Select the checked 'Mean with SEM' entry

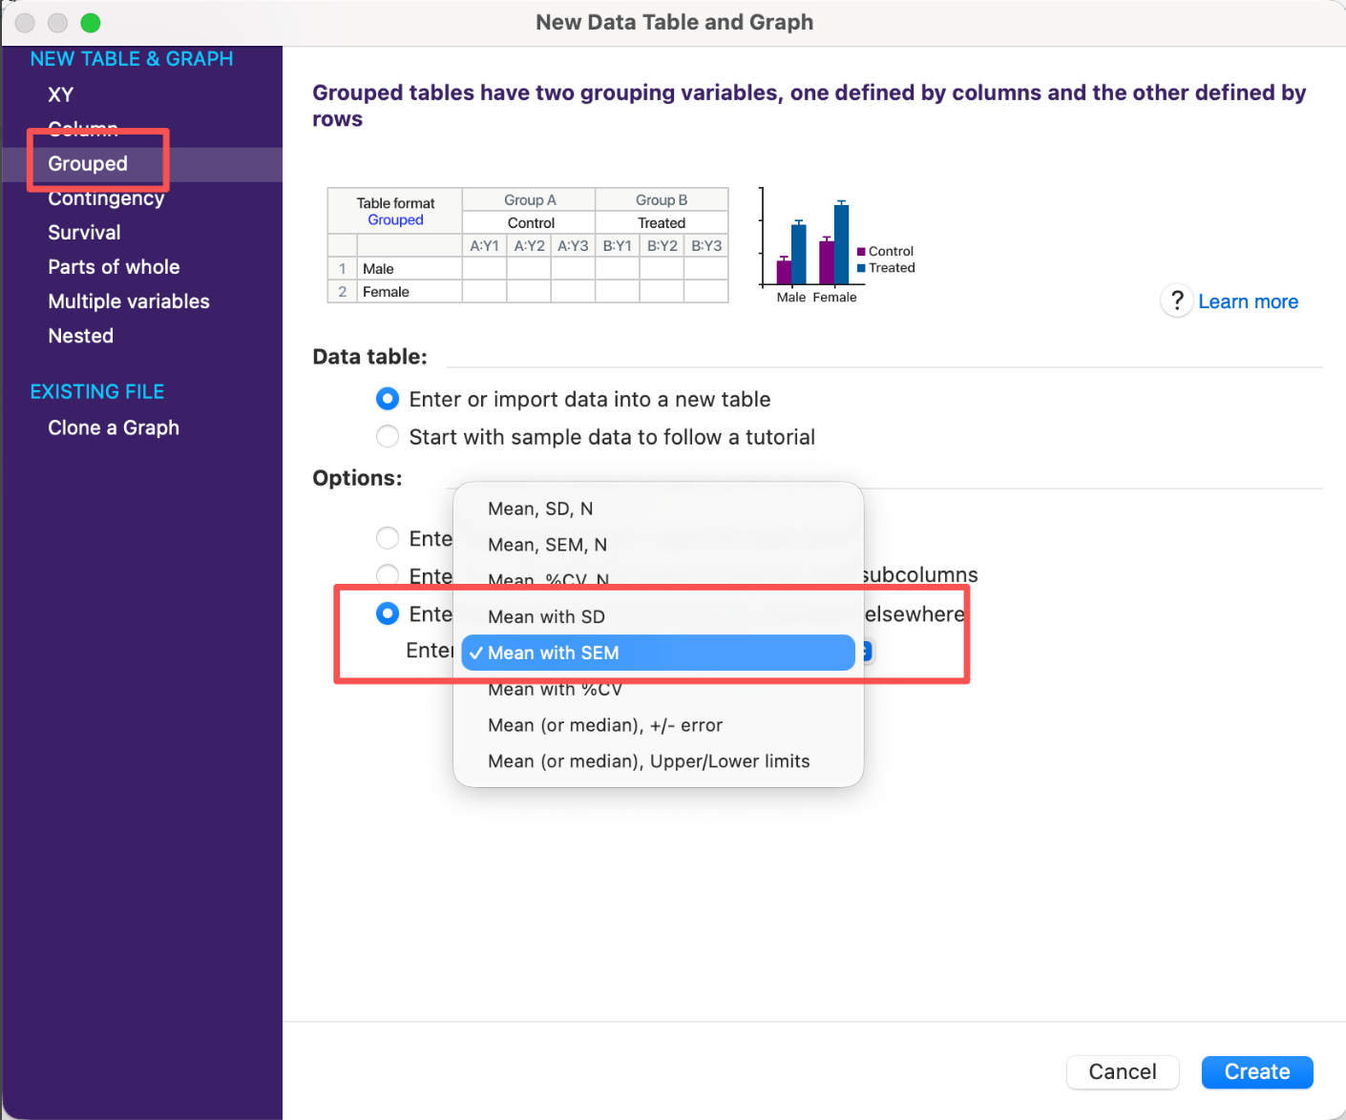pyautogui.click(x=658, y=653)
